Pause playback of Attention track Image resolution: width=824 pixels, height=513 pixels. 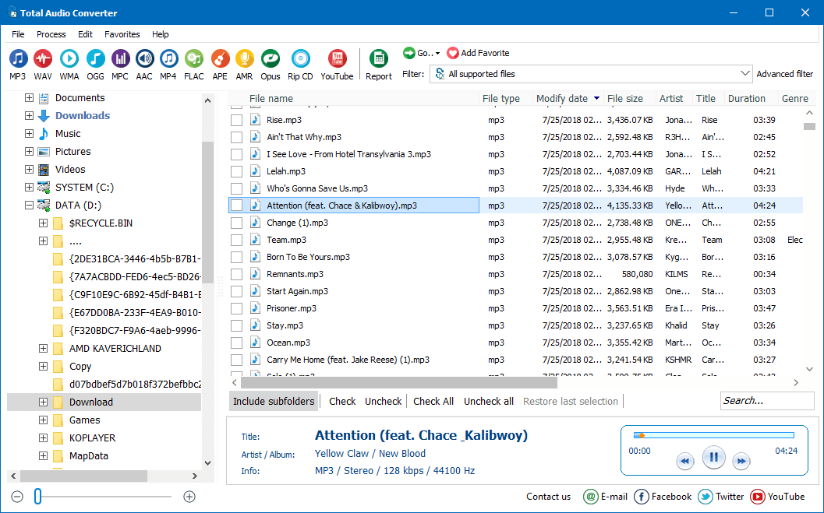pos(713,458)
